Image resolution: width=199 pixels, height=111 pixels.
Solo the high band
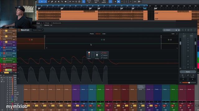(171, 40)
